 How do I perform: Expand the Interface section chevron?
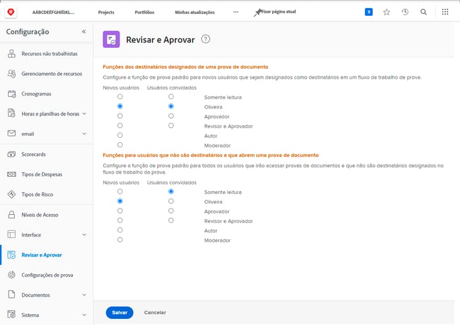pos(85,235)
